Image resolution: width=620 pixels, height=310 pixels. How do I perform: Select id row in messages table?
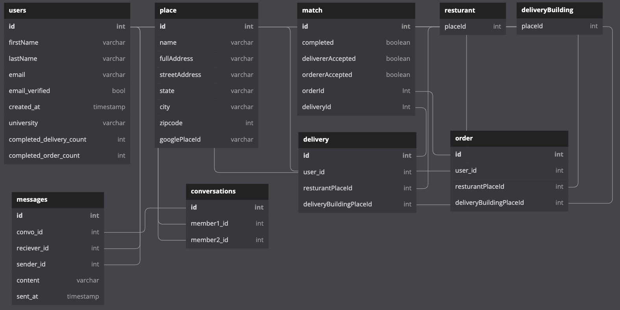click(x=58, y=215)
